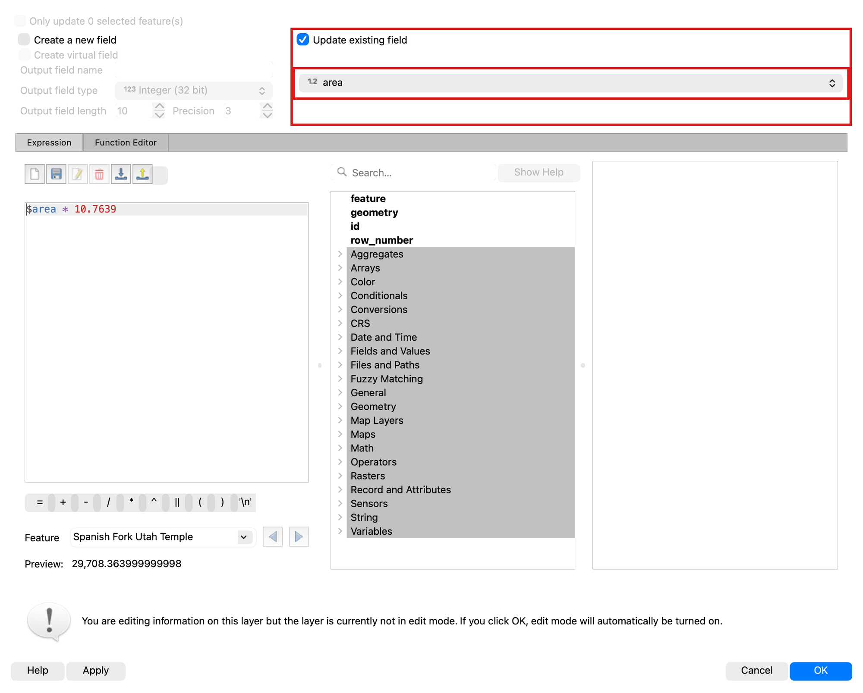The width and height of the screenshot is (863, 693).
Task: Import user expressions with the download arrow icon
Action: pos(121,174)
